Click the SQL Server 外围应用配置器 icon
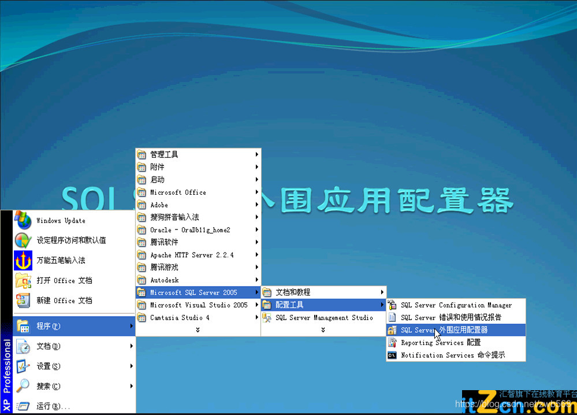Image resolution: width=577 pixels, height=415 pixels. click(x=392, y=330)
